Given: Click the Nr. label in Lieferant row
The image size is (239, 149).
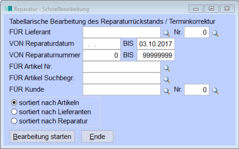Looking at the screenshot, I should click(x=178, y=32).
